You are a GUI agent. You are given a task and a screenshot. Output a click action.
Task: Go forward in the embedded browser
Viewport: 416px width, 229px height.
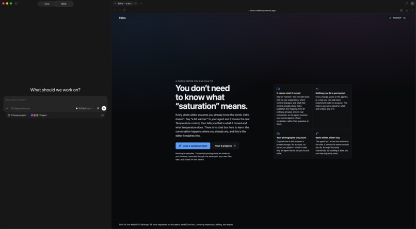(120, 10)
